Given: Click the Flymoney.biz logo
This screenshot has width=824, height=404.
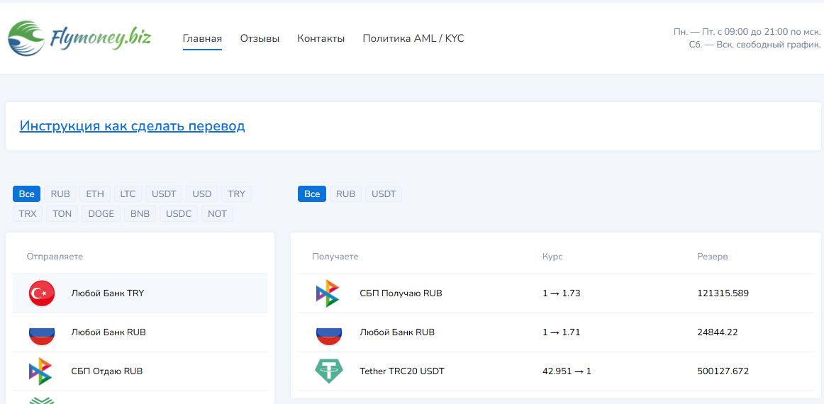Looking at the screenshot, I should [80, 38].
